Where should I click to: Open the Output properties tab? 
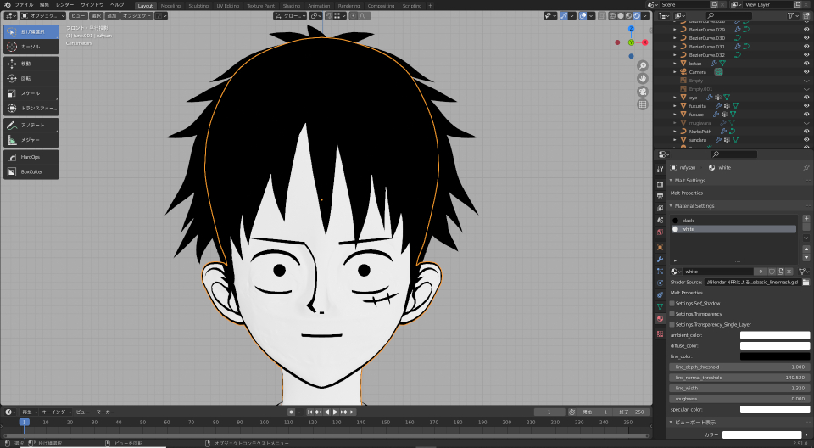click(660, 197)
